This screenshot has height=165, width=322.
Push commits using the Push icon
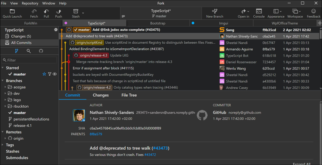(x=59, y=12)
